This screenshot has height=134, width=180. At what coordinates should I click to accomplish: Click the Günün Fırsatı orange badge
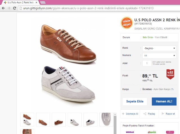coord(127,23)
